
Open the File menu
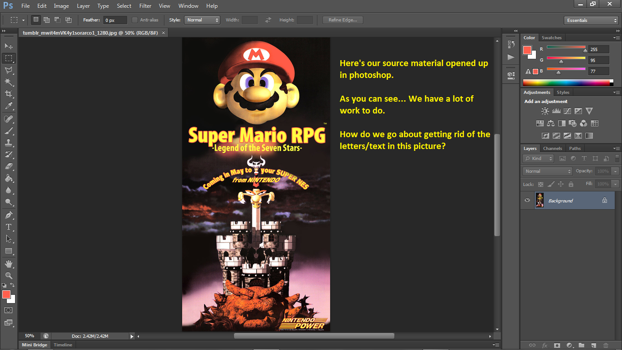pyautogui.click(x=25, y=6)
